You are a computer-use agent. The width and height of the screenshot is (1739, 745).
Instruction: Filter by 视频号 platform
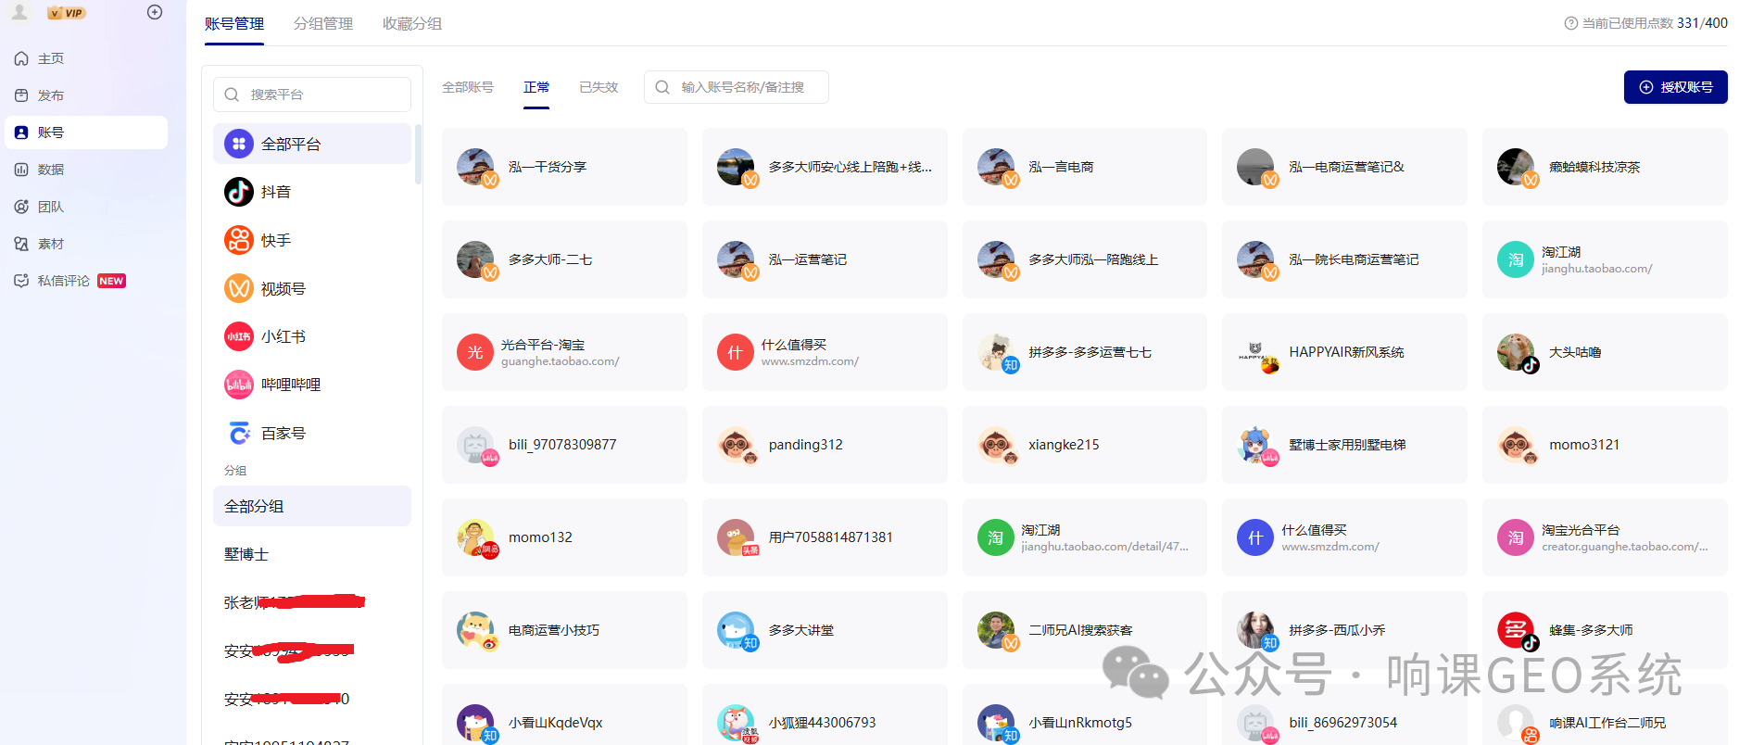point(312,288)
